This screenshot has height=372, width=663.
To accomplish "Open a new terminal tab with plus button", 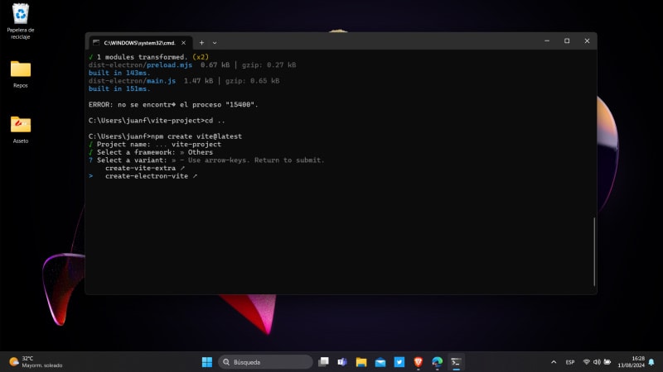I will (201, 43).
